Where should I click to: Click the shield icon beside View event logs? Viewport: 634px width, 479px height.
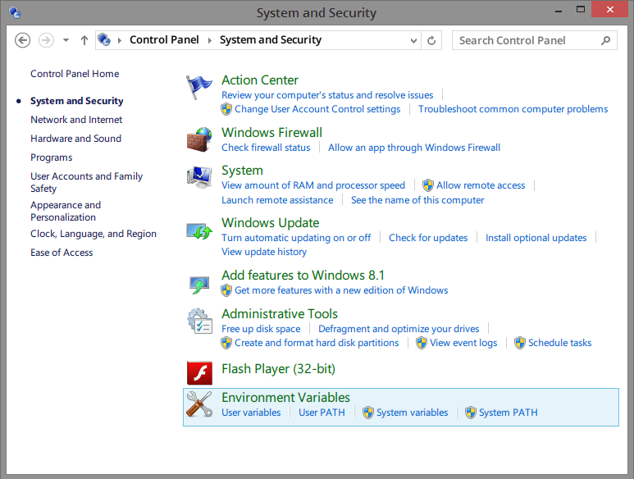pos(422,343)
